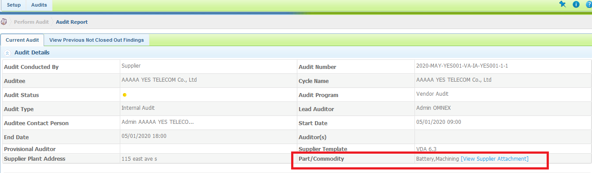Image resolution: width=592 pixels, height=173 pixels.
Task: Open the Setup menu
Action: [14, 5]
